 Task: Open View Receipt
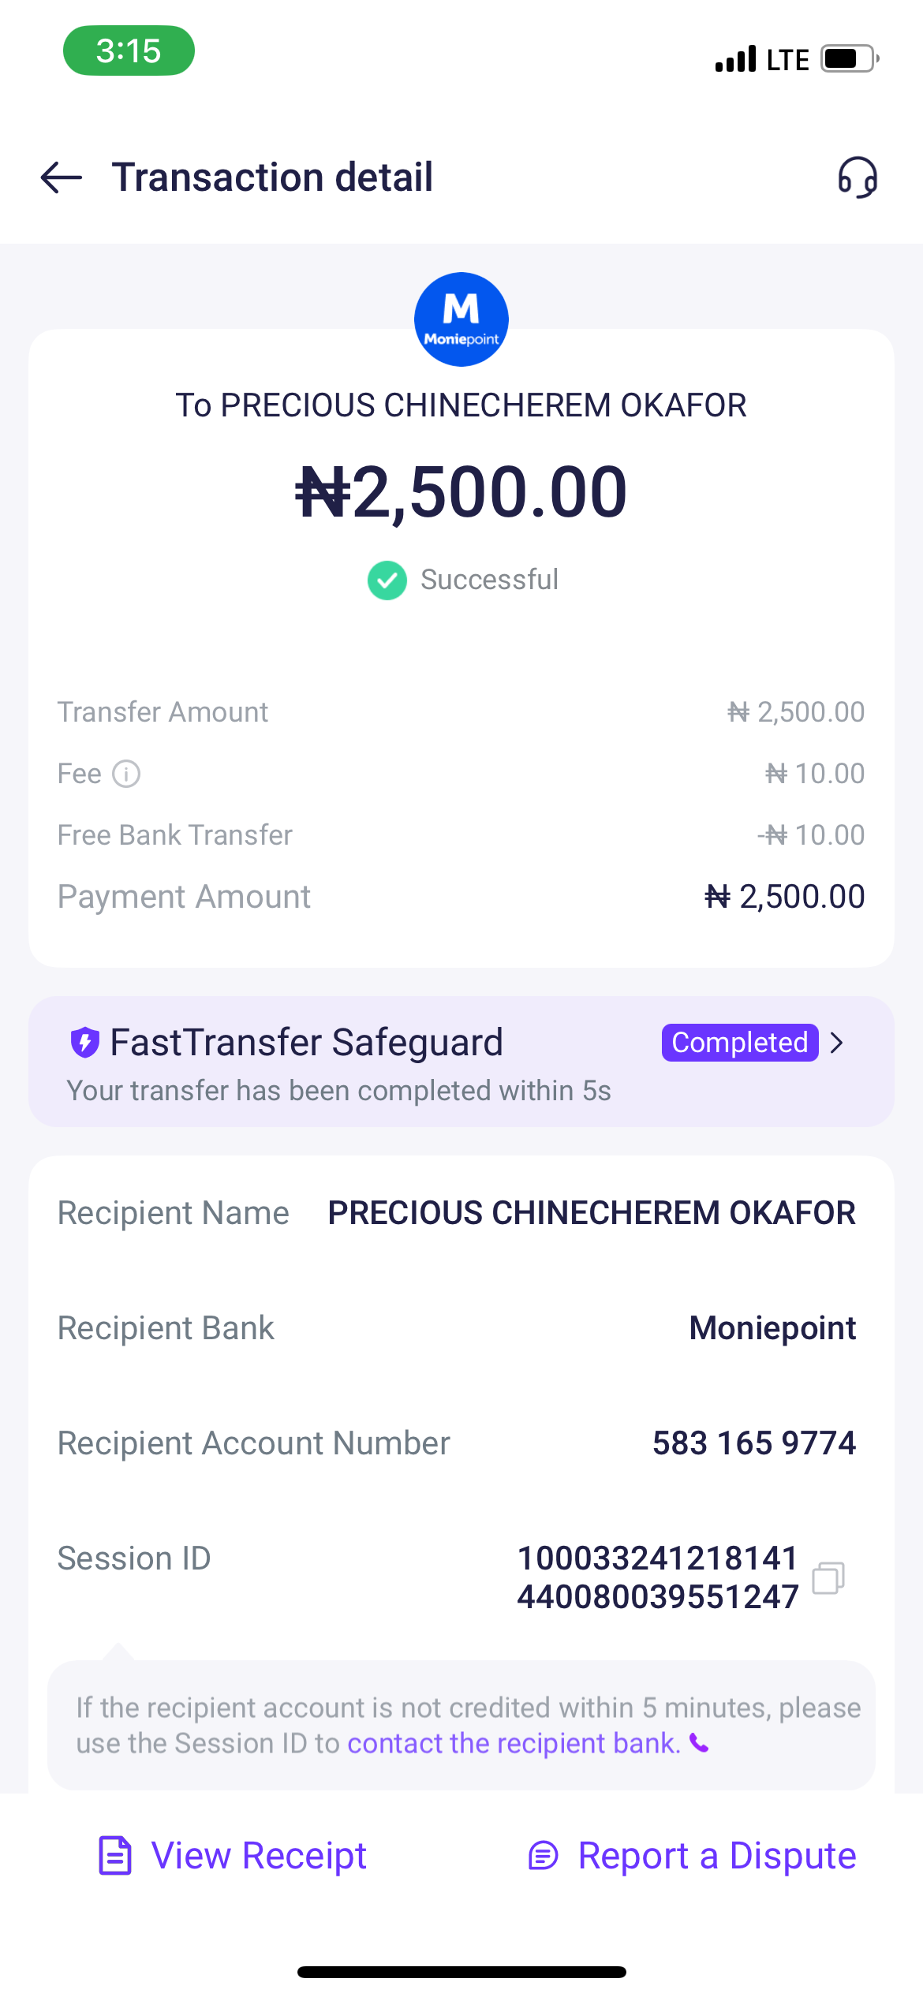point(259,1855)
